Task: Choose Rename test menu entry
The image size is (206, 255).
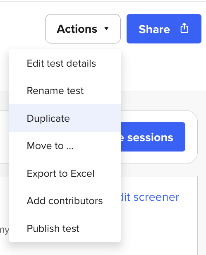Action: [65, 91]
